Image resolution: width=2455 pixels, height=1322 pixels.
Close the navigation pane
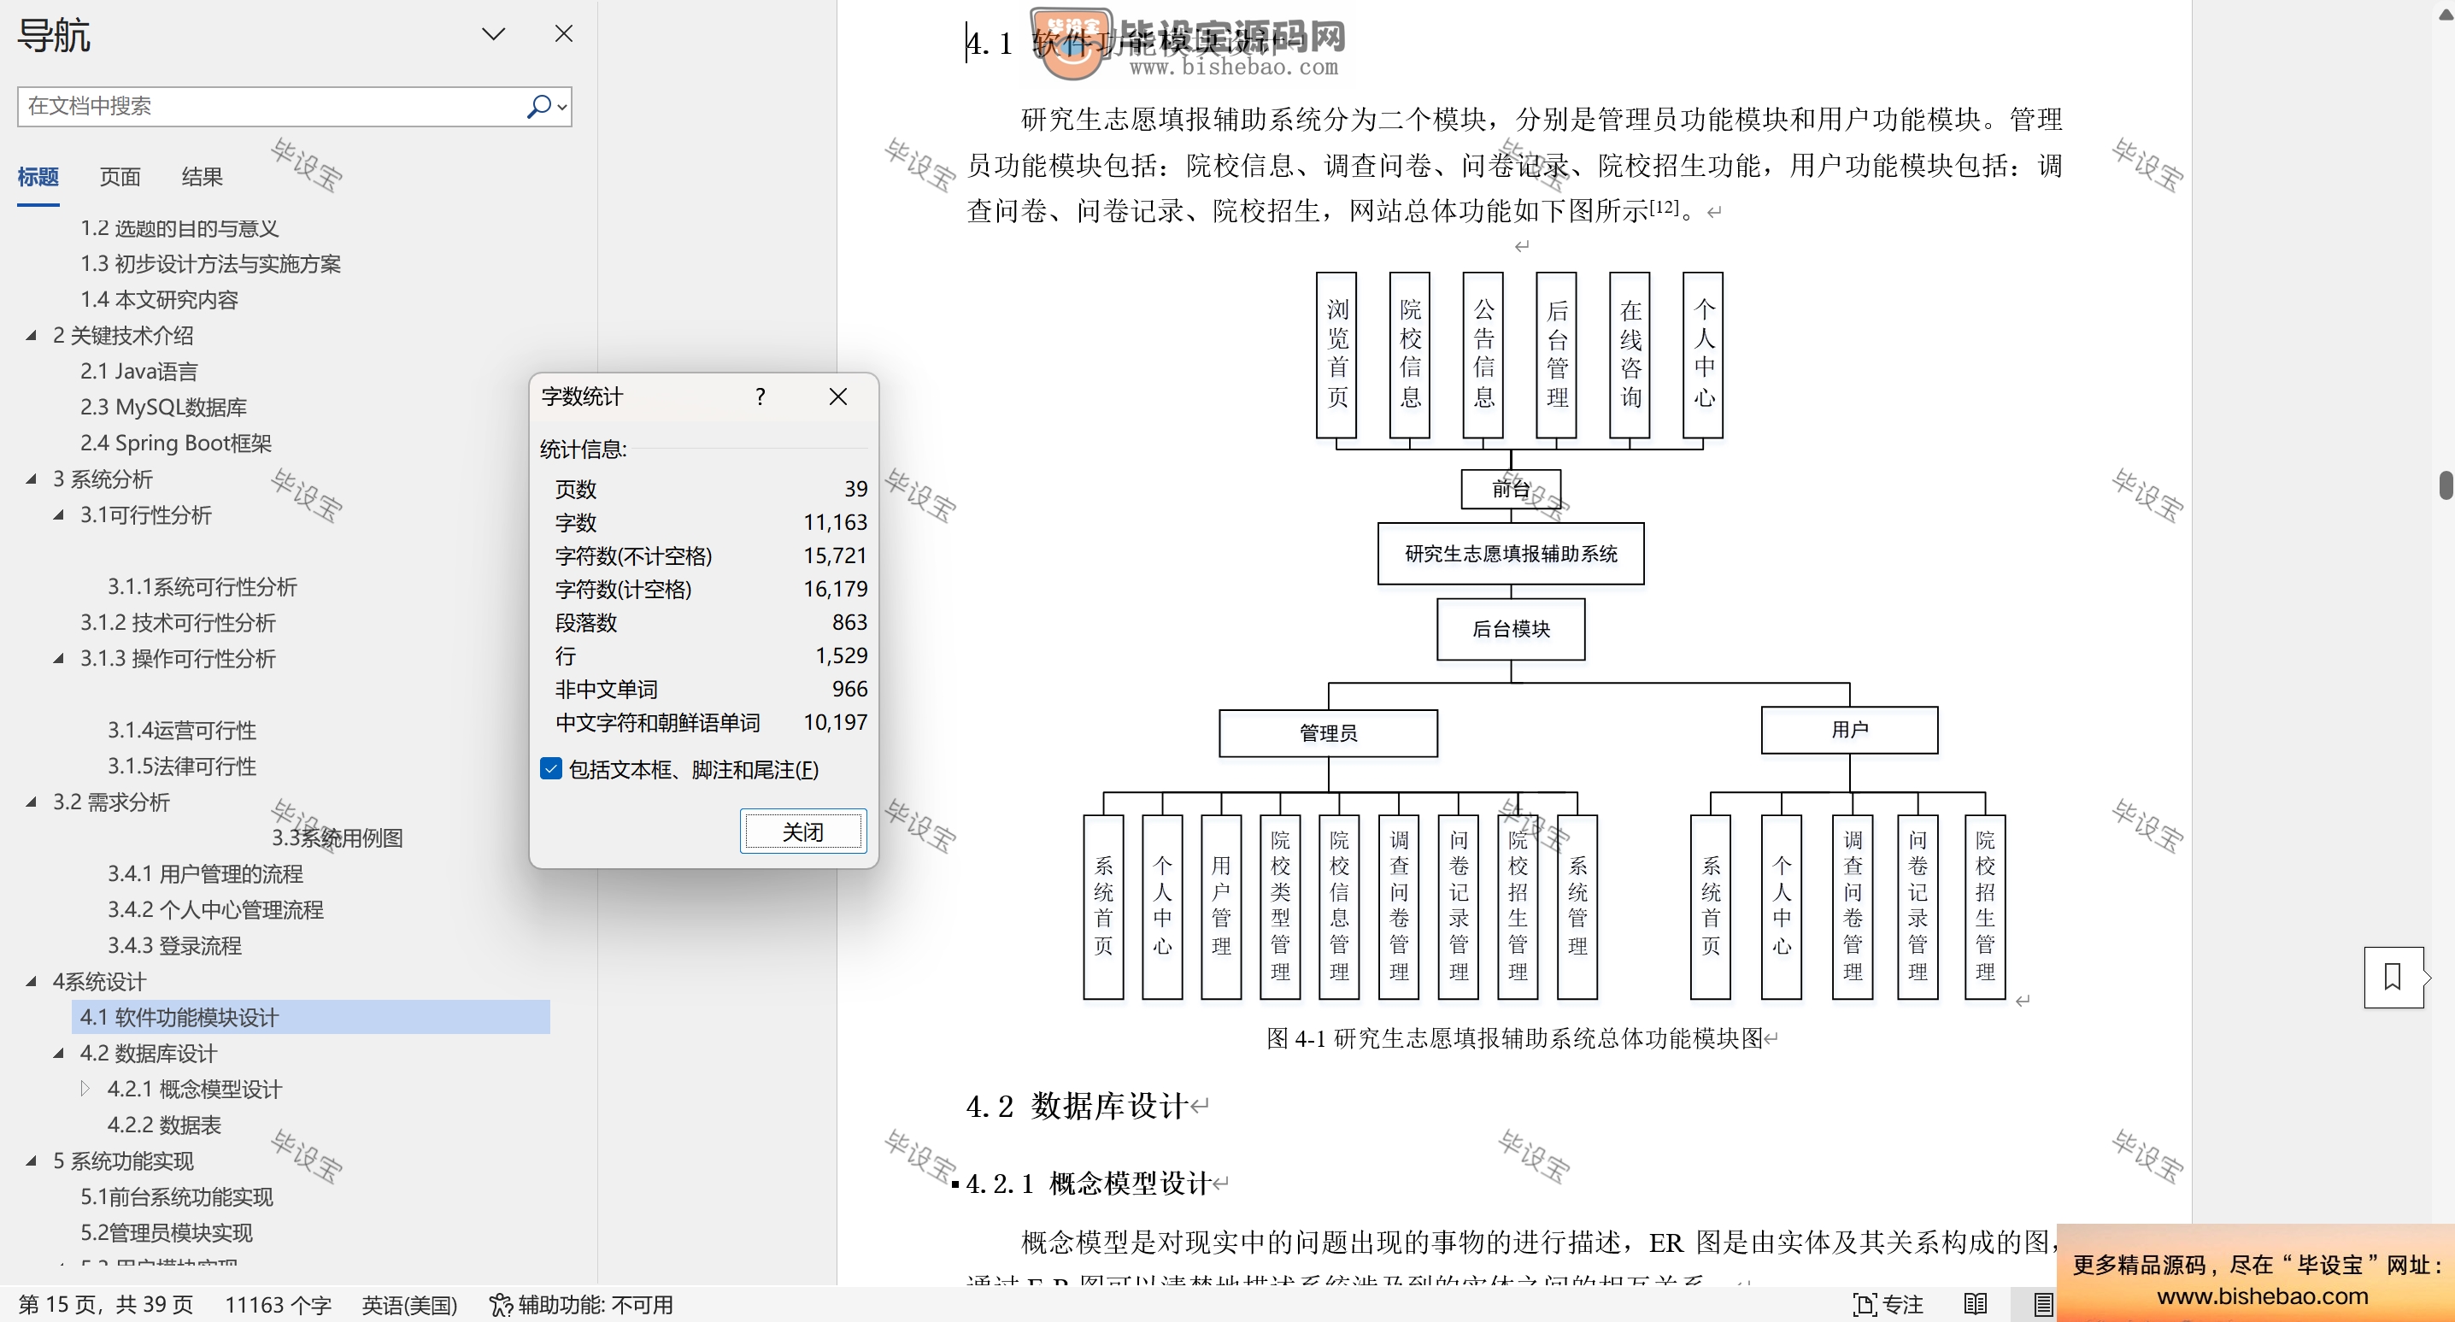point(564,33)
